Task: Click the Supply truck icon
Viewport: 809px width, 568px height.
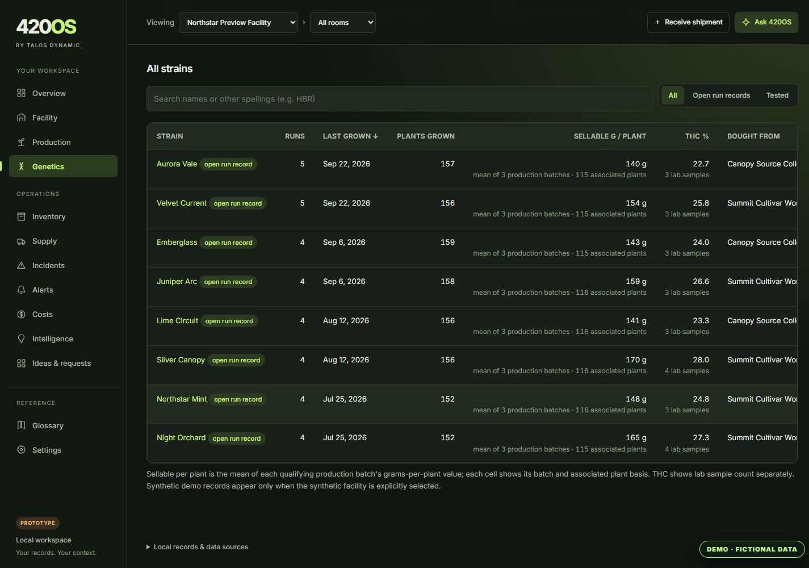Action: (x=21, y=241)
